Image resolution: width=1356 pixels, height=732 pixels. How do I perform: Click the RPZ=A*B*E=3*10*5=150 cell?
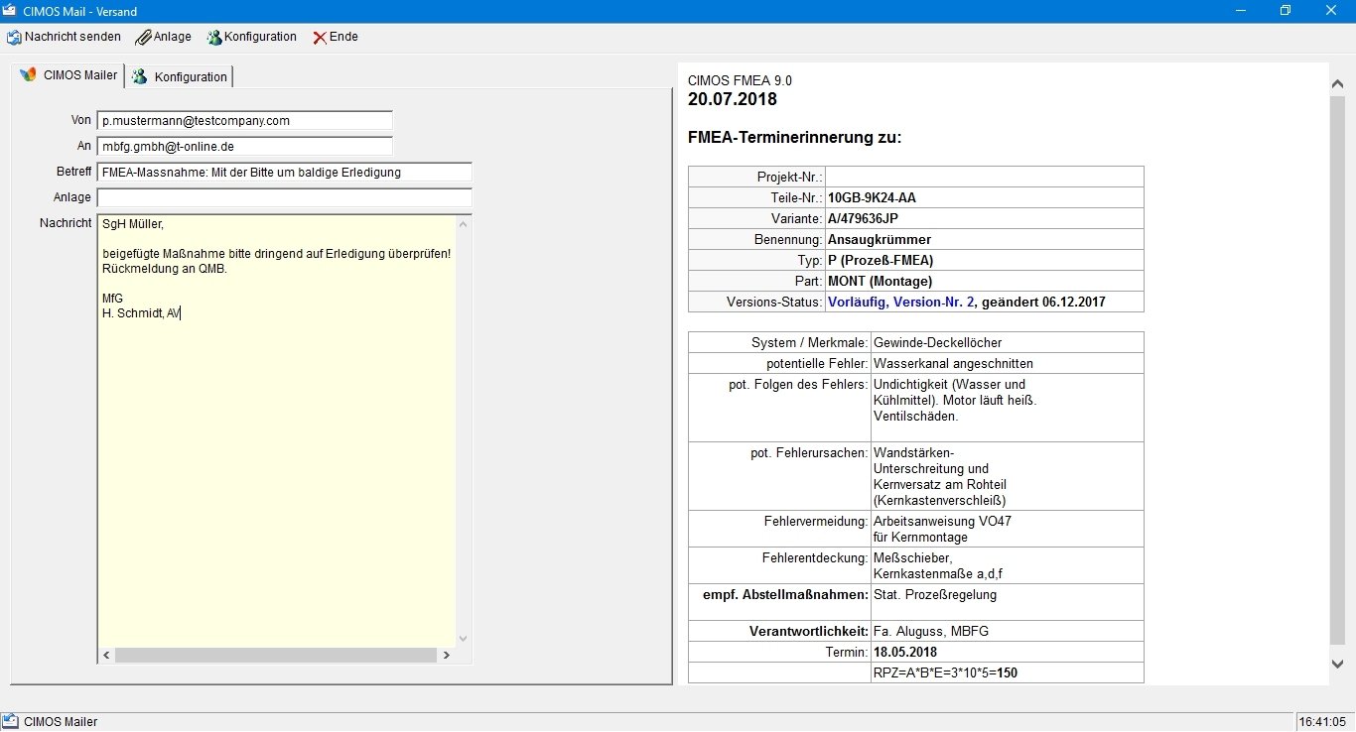pyautogui.click(x=1008, y=672)
